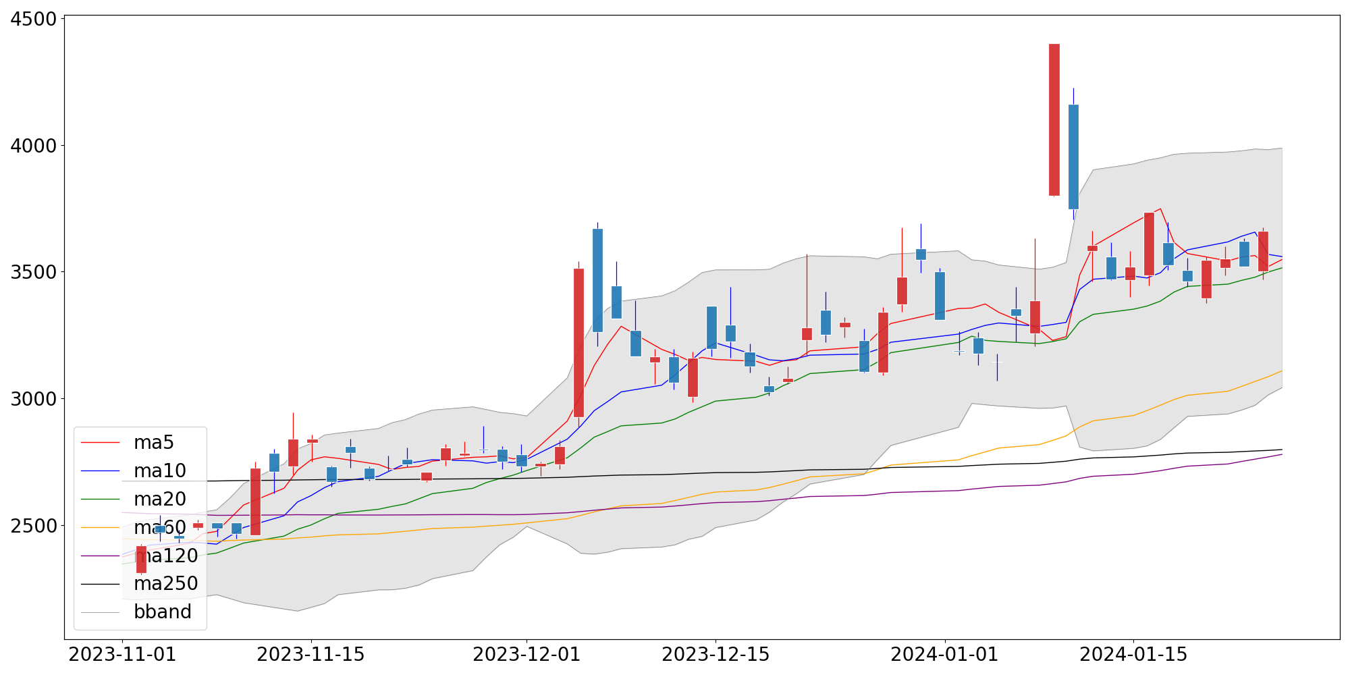1350x675 pixels.
Task: Click the 2024-01-15 x-axis date
Action: (1133, 655)
